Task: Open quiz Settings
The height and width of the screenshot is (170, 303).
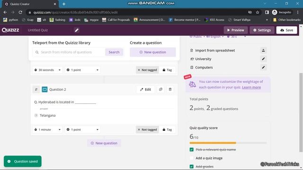Action: coord(262,30)
